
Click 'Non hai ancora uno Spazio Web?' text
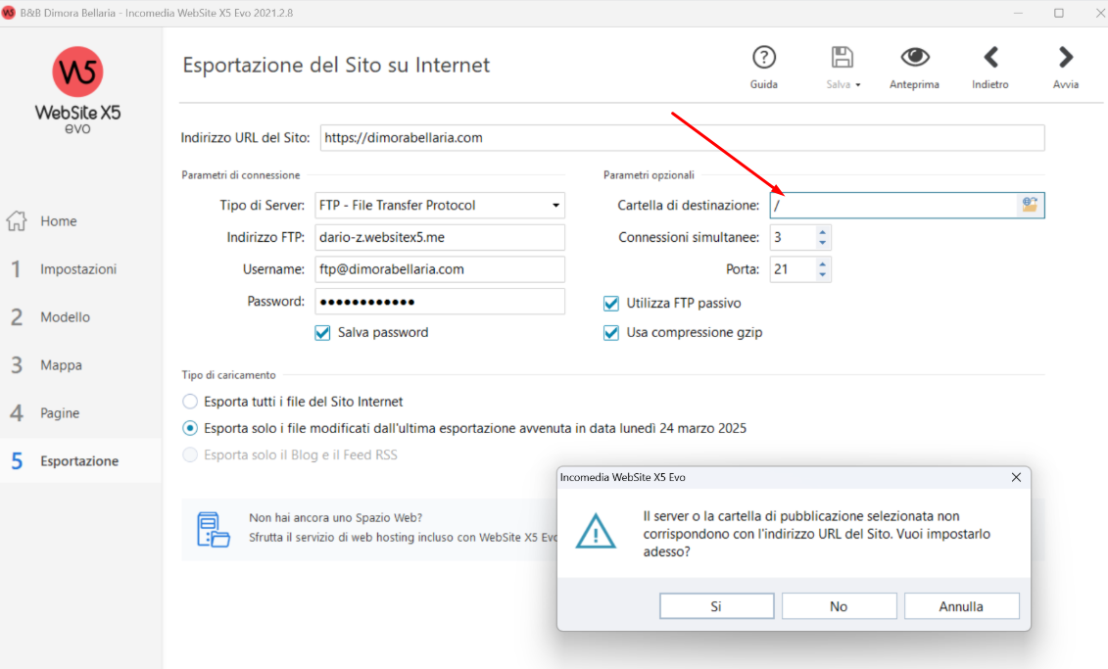pos(336,518)
